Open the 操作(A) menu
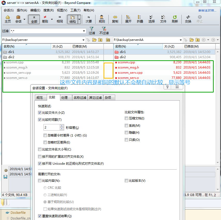Image resolution: width=221 pixels, height=220 pixels. point(22,10)
